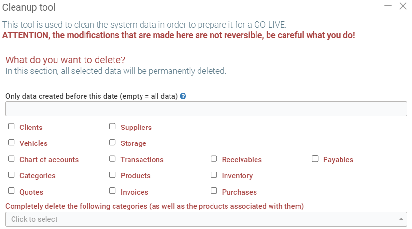412x229 pixels.
Task: Toggle the Transactions checkbox
Action: point(113,159)
